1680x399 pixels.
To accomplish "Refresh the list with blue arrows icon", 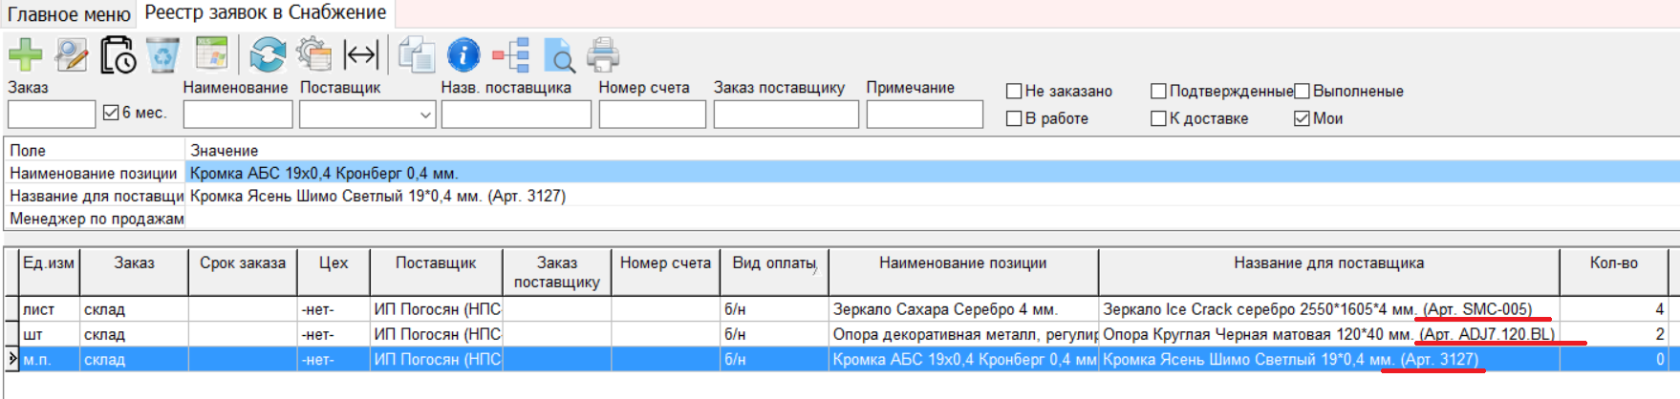I will [268, 54].
